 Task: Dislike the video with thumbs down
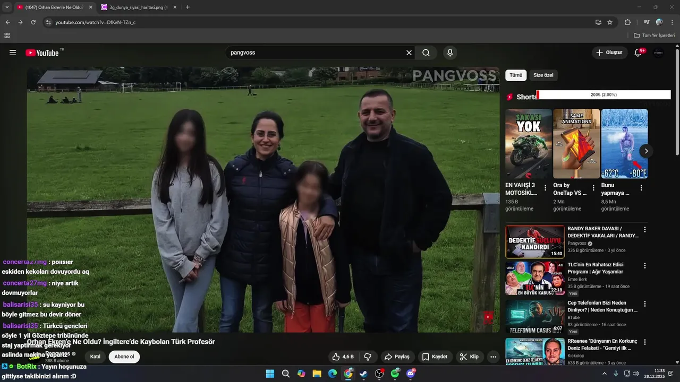pos(368,357)
